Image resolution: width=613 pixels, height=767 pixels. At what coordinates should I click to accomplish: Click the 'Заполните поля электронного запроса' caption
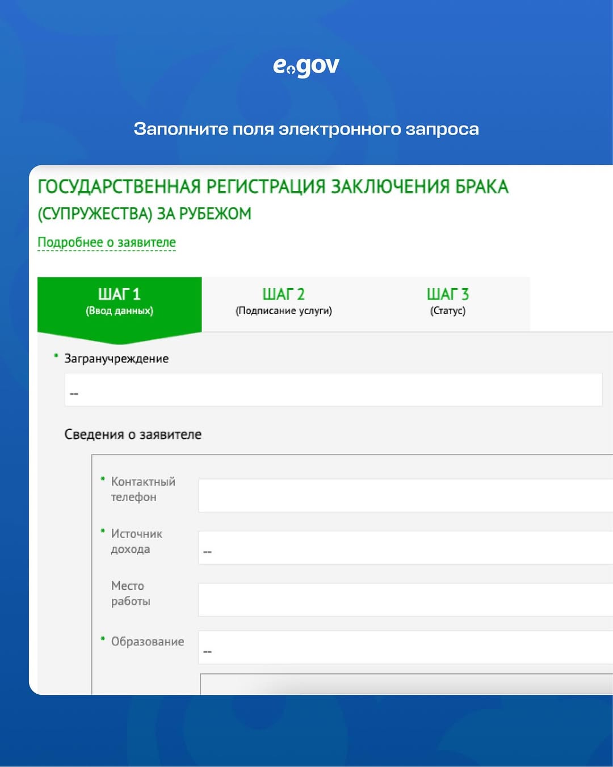306,129
